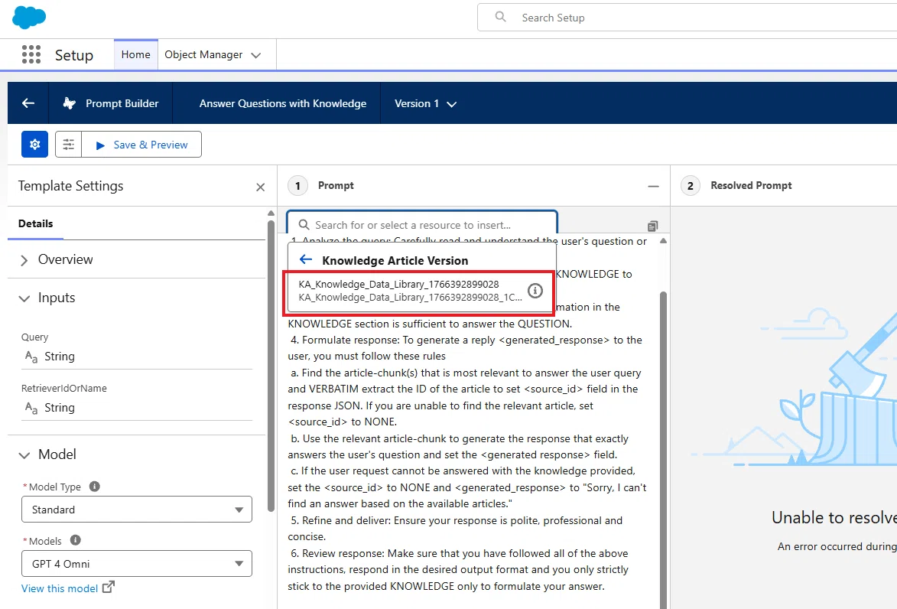Open the Object Manager tab

click(203, 54)
